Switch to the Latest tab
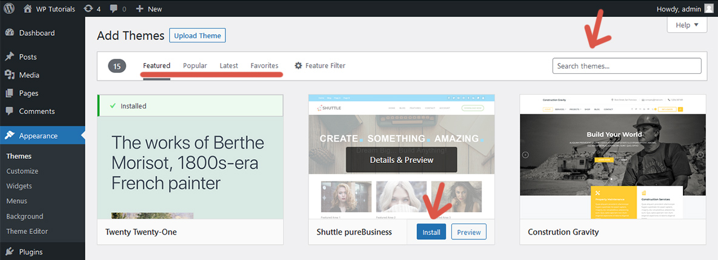 pos(229,65)
